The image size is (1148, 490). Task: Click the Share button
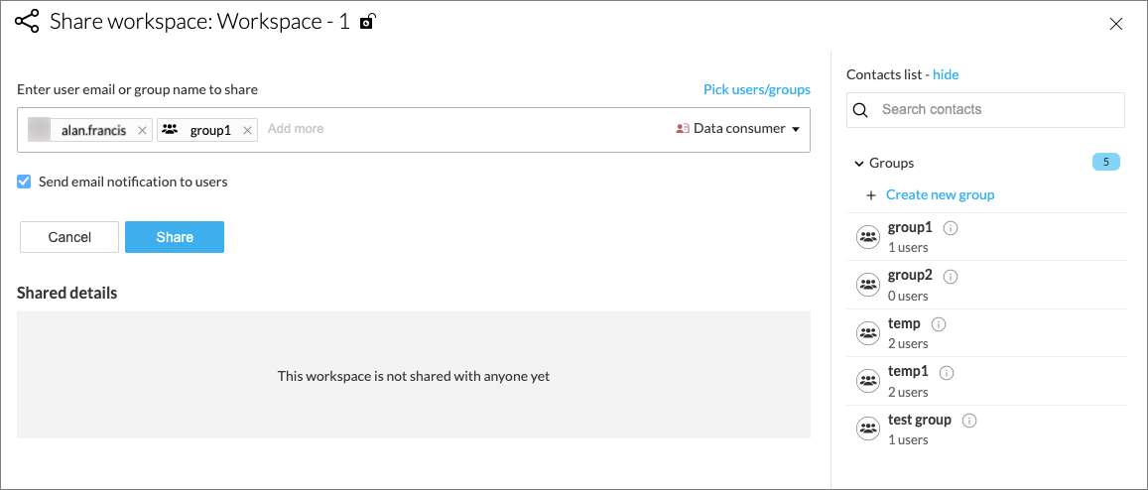coord(175,237)
